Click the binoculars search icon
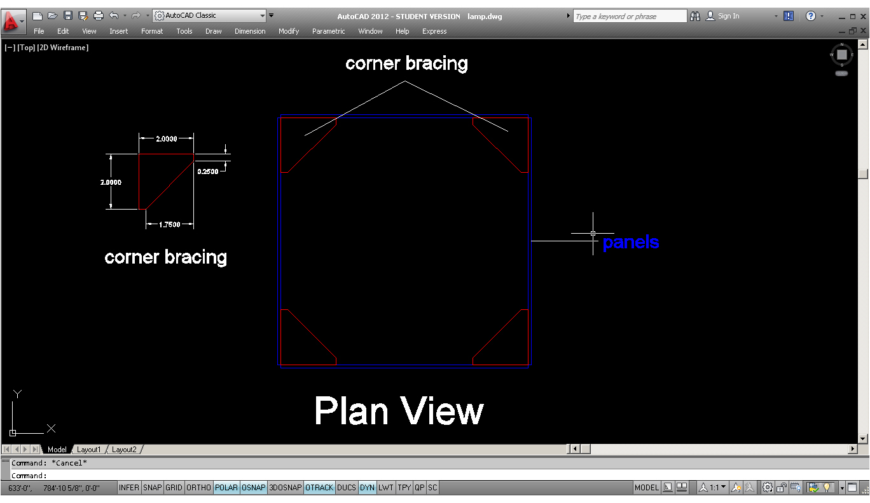 tap(695, 17)
